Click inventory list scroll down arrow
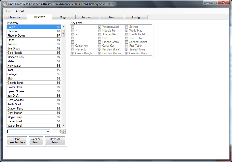The image size is (232, 162). click(64, 126)
